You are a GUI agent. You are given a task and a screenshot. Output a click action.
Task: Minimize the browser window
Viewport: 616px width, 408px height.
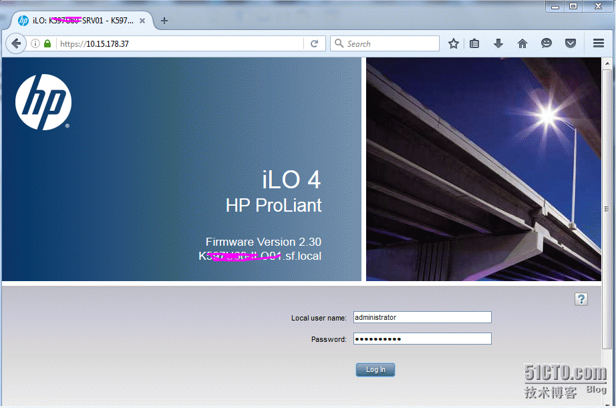tap(555, 6)
